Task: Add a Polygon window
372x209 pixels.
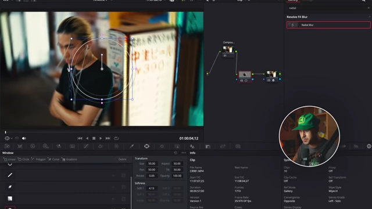Action: coord(38,159)
